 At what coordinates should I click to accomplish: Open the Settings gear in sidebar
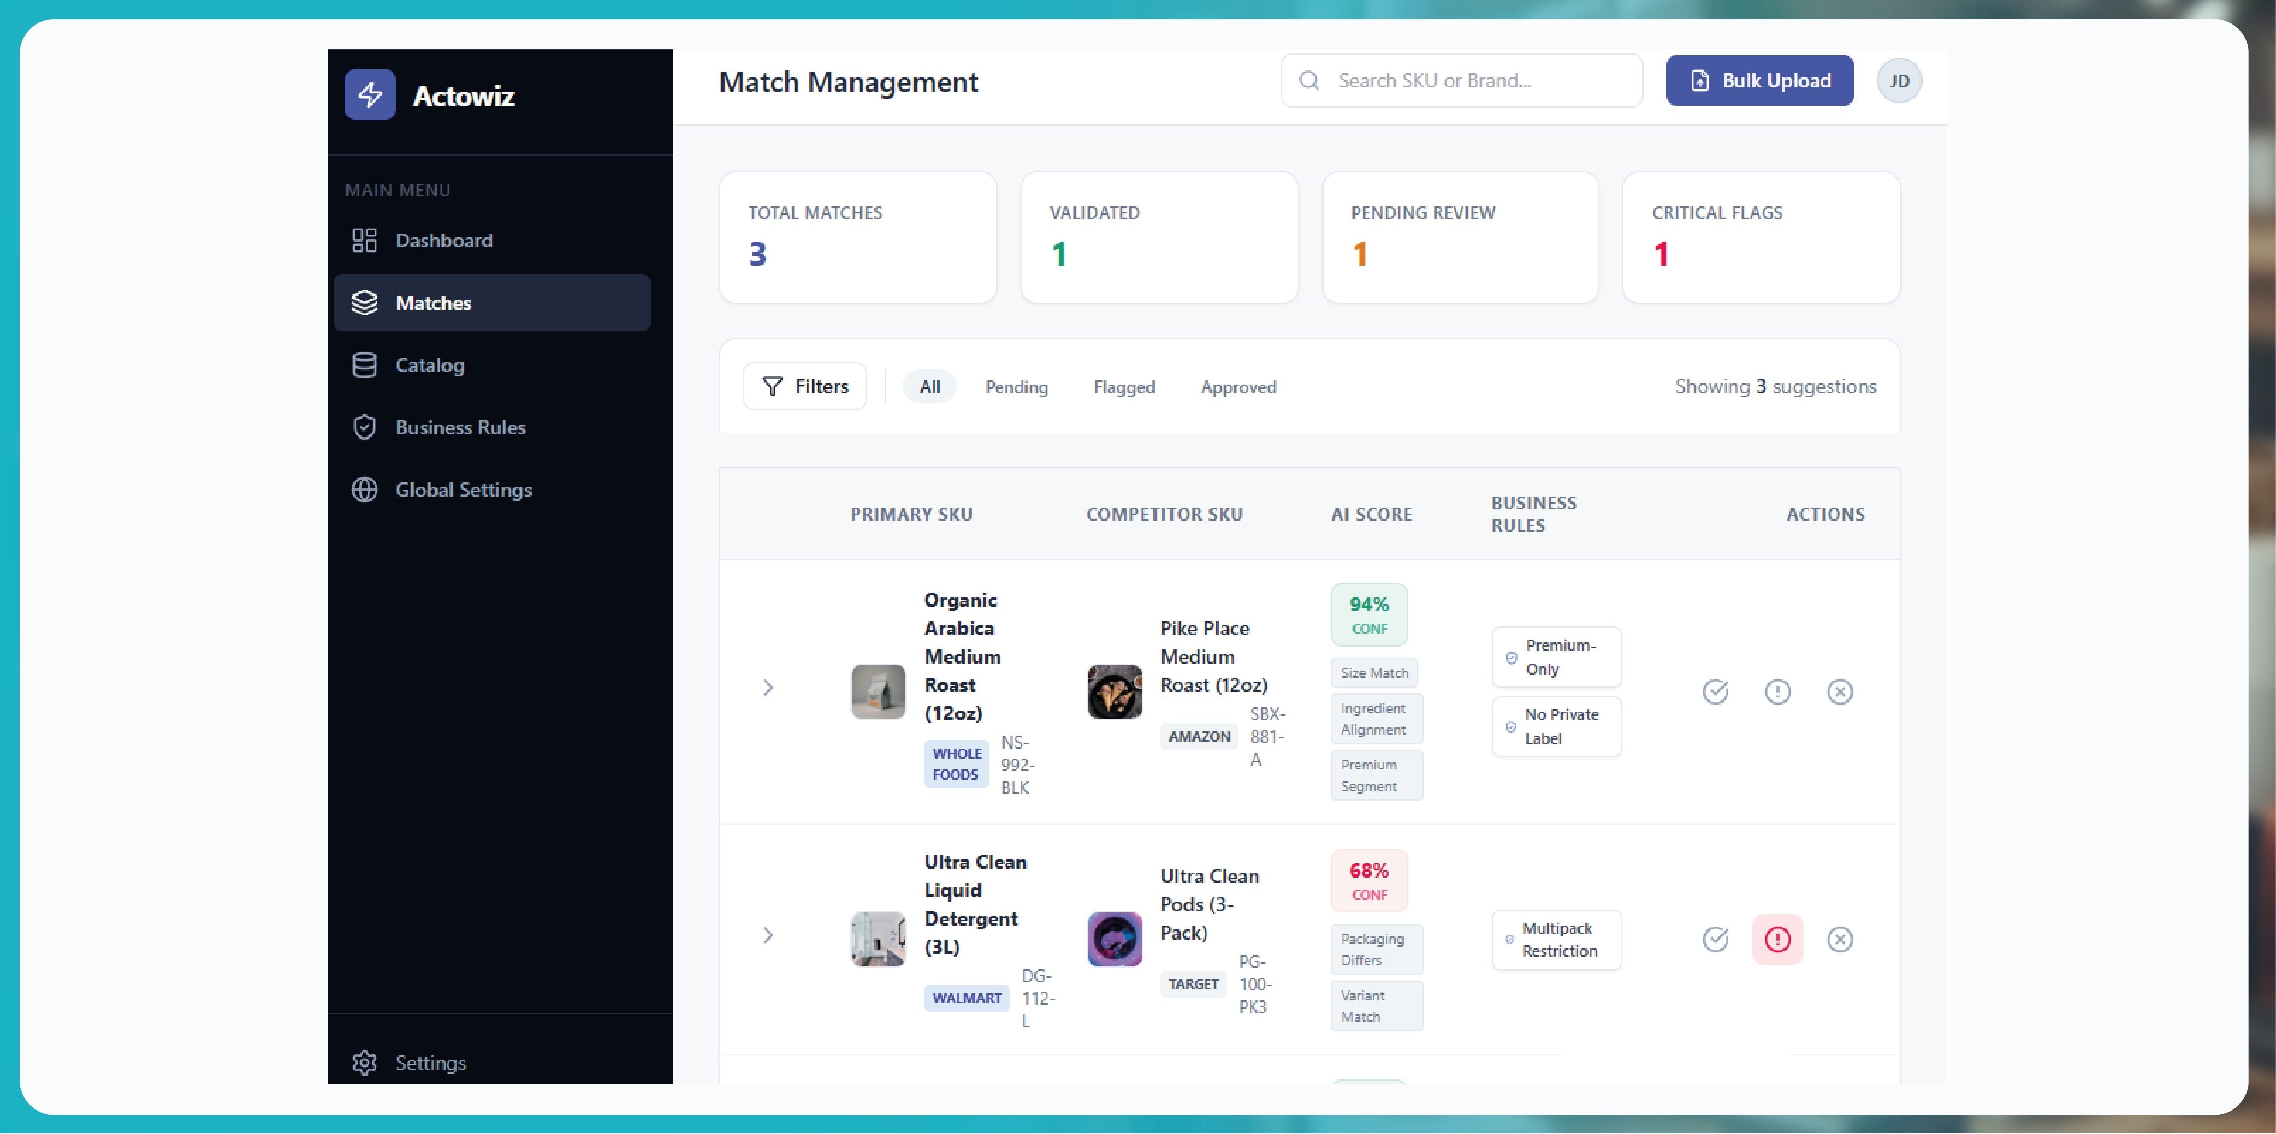[365, 1063]
